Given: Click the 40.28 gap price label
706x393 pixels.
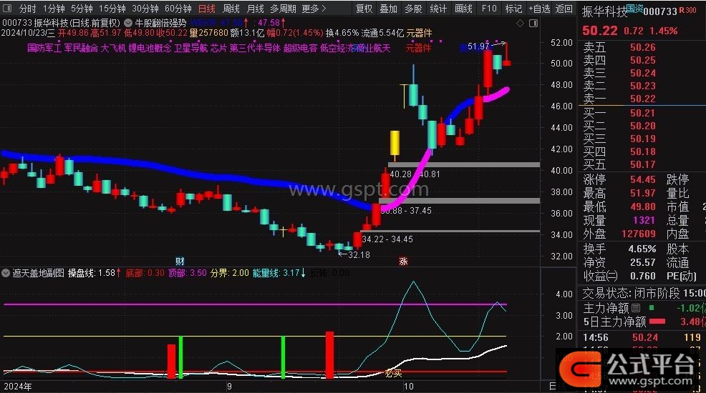Looking at the screenshot, I should (401, 174).
